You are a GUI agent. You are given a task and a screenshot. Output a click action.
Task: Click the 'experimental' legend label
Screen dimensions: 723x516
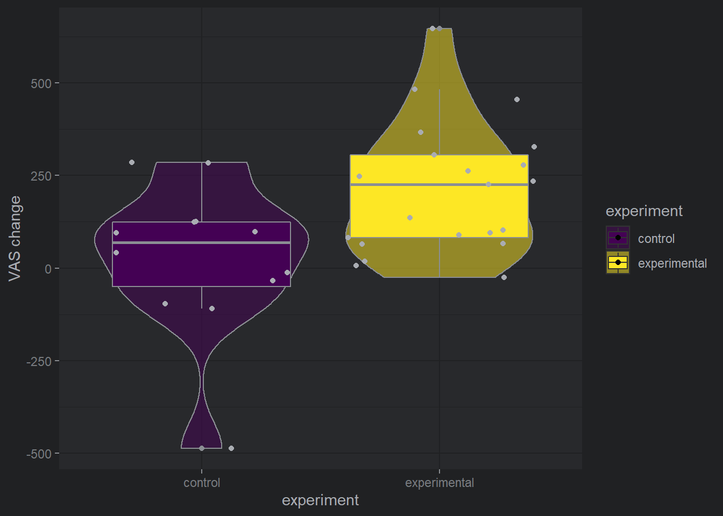672,263
